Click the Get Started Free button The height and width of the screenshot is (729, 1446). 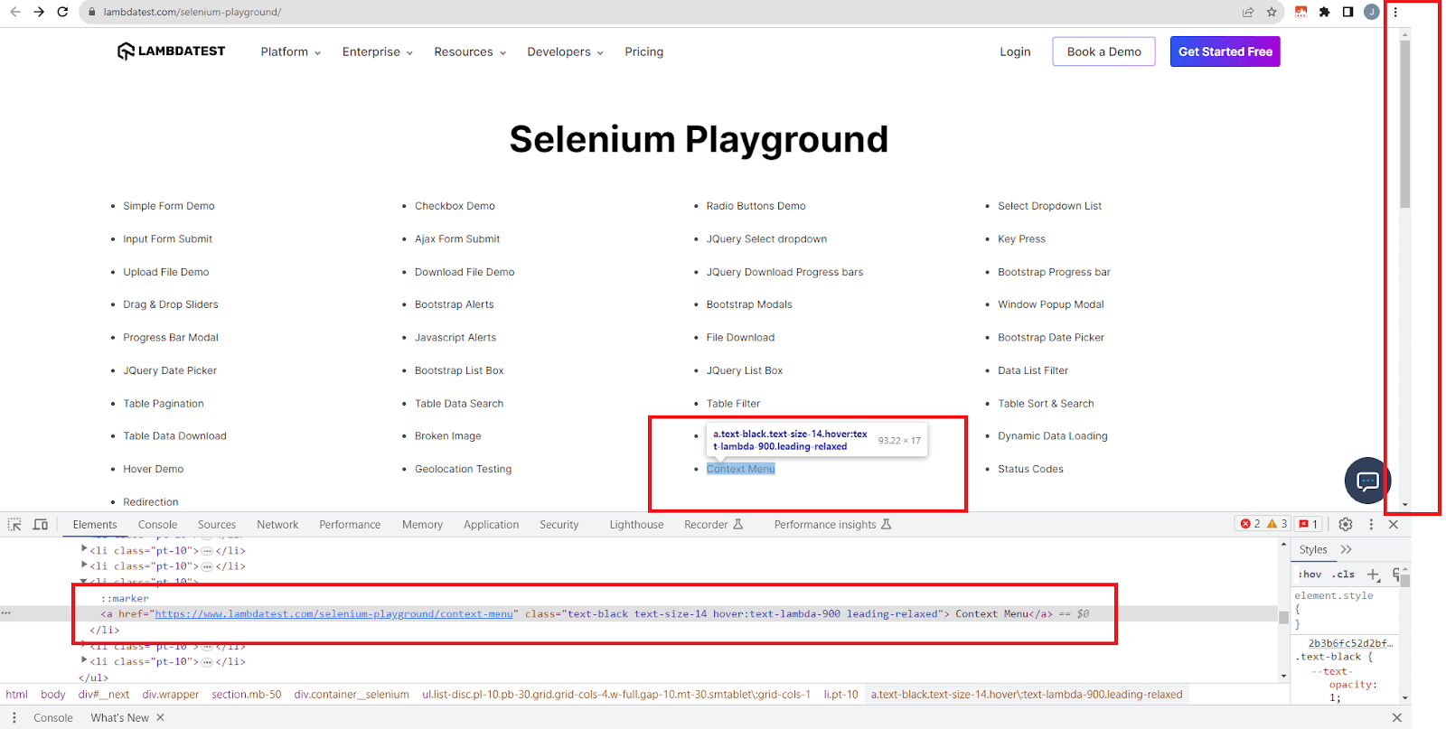(1225, 51)
